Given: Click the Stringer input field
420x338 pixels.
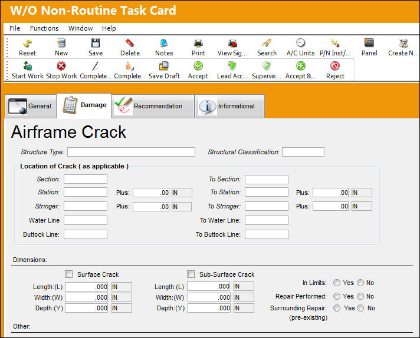Looking at the screenshot, I should (86, 206).
